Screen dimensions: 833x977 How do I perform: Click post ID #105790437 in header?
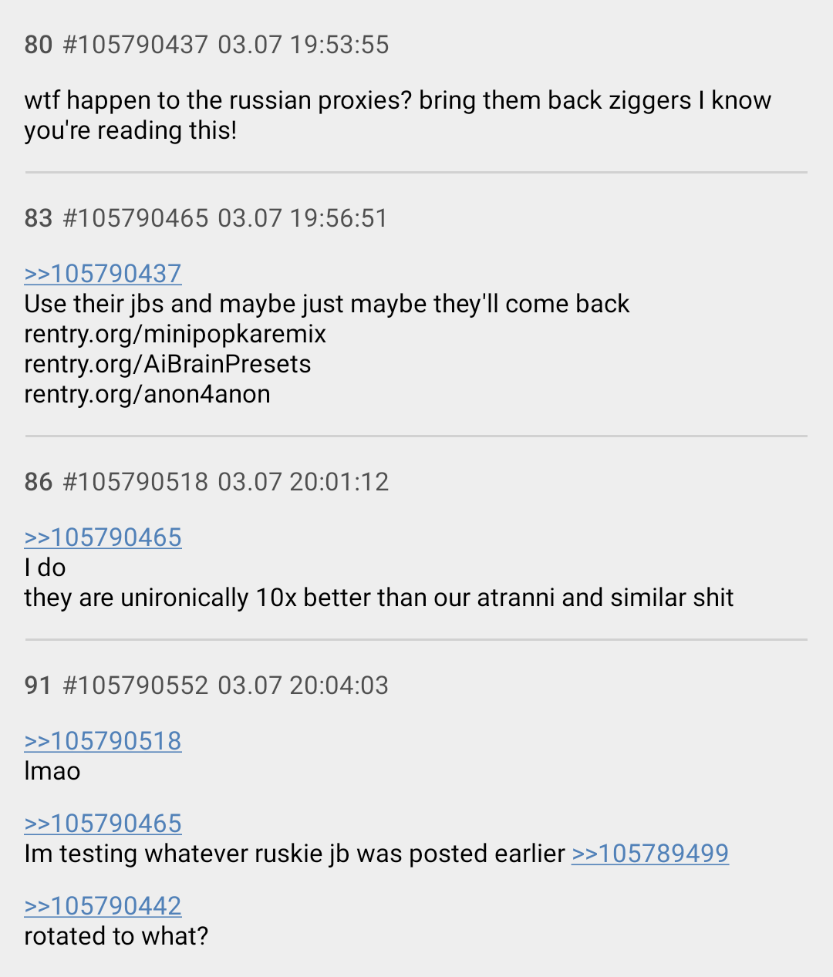(136, 45)
